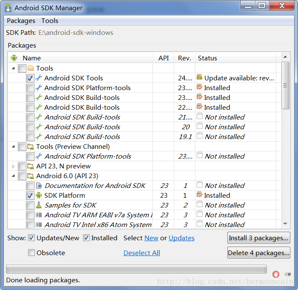This screenshot has height=290, width=298.
Task: Click the Tools (Preview Channel) folder icon
Action: (x=31, y=147)
